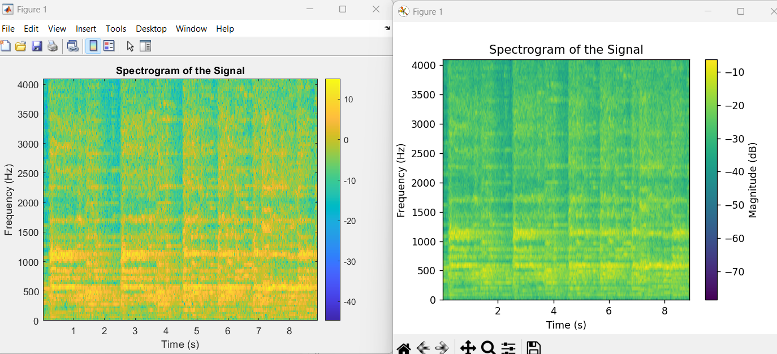Open the Tools menu
The height and width of the screenshot is (354, 777).
tap(116, 28)
